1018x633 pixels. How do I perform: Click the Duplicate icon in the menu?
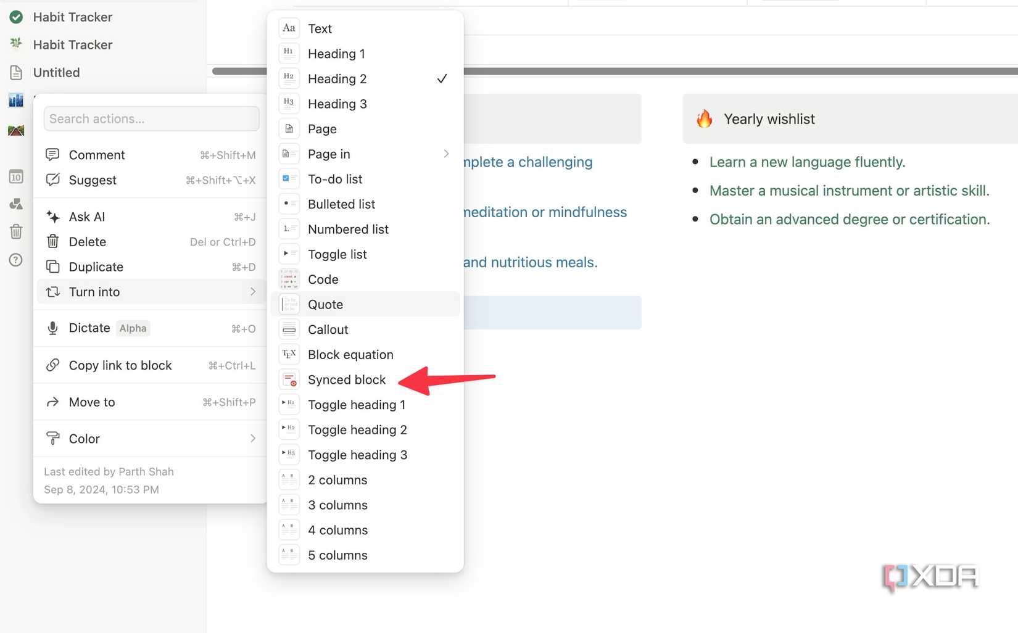pos(52,267)
